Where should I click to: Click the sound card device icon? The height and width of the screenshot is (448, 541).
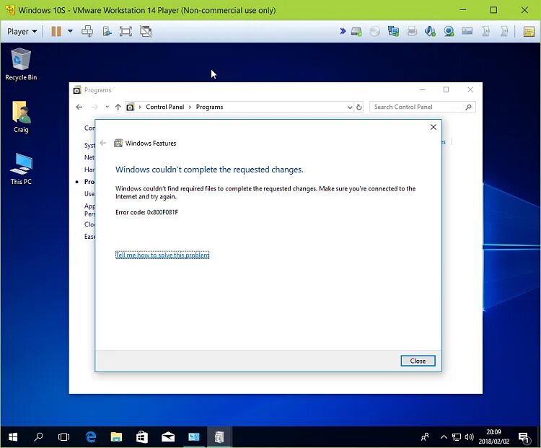430,32
